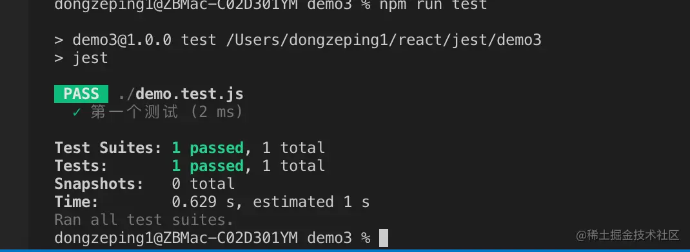Viewport: 690px width, 252px height.
Task: Click the 'Tests:' label
Action: (81, 166)
